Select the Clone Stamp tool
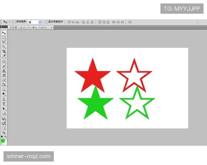207x165 pixels. 4,71
